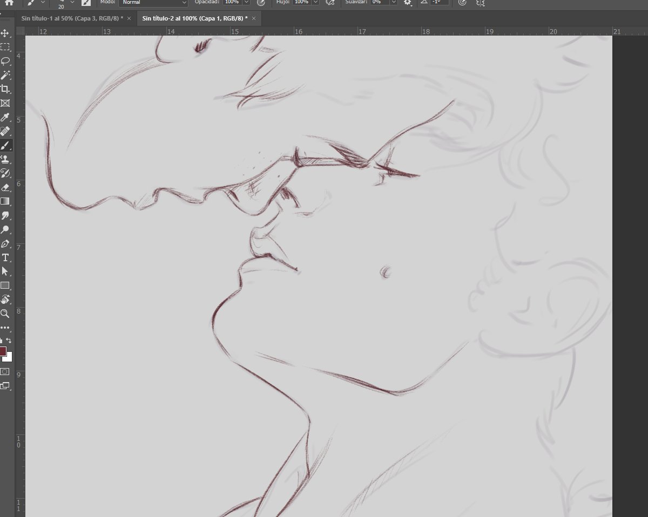Select the Crop tool
The width and height of the screenshot is (648, 517).
tap(5, 89)
